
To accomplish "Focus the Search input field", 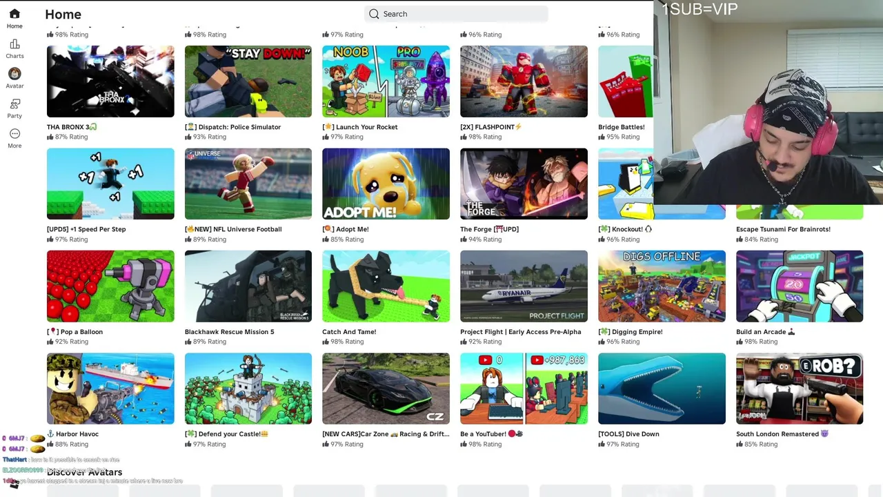I will tap(456, 14).
